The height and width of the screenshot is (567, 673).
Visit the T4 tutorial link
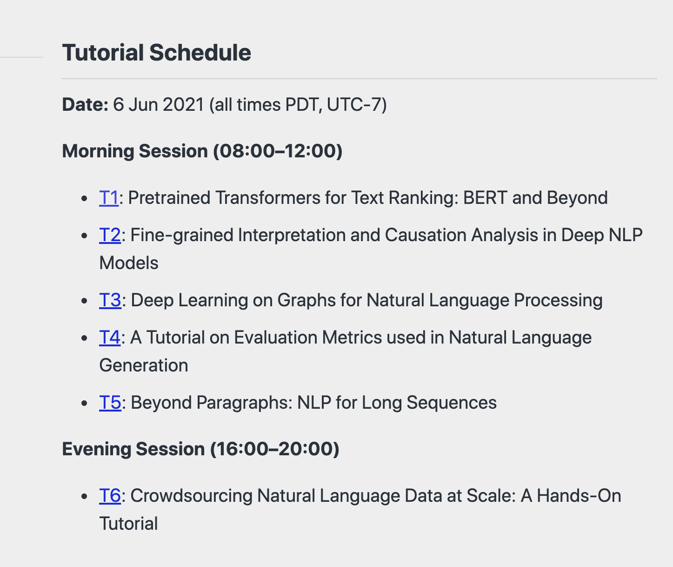click(x=110, y=337)
